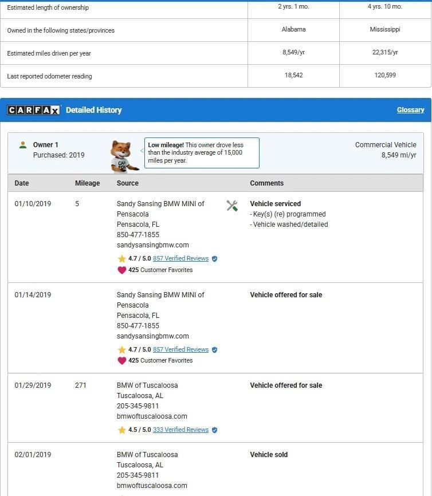Image resolution: width=432 pixels, height=496 pixels.
Task: Click the Mileage column header
Action: click(87, 183)
